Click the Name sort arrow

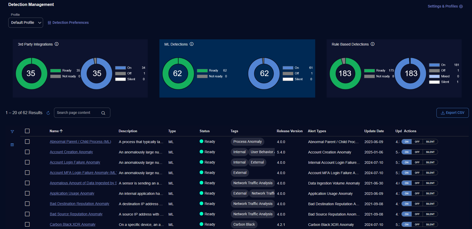(x=61, y=131)
